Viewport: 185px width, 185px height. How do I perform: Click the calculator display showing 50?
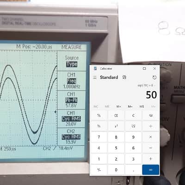[x=151, y=95]
